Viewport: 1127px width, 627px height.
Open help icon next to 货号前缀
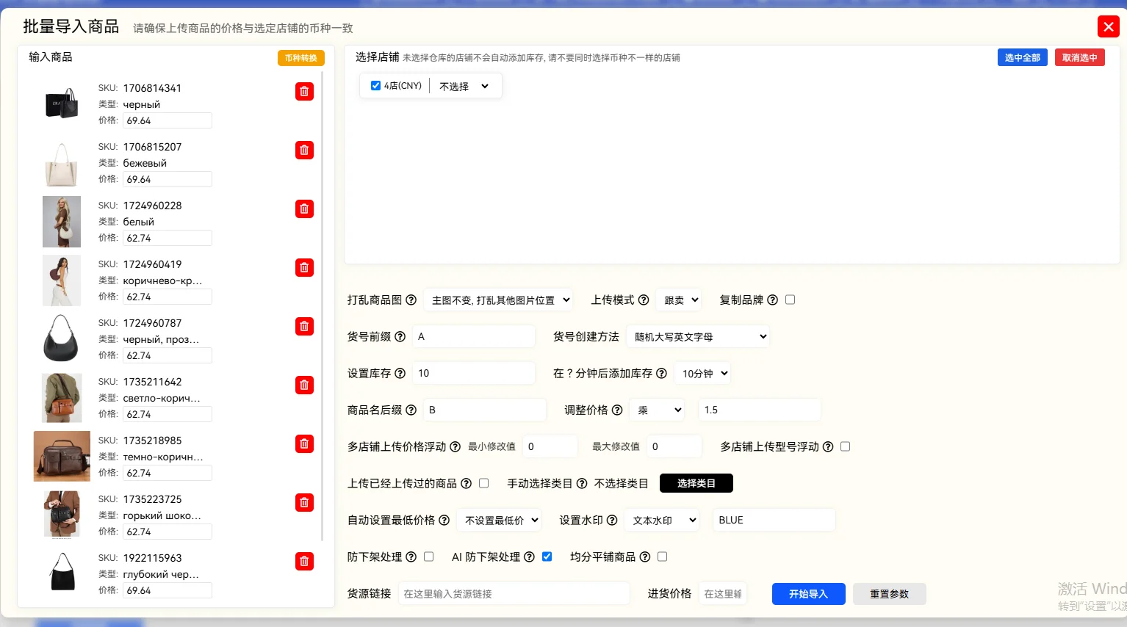pyautogui.click(x=399, y=336)
